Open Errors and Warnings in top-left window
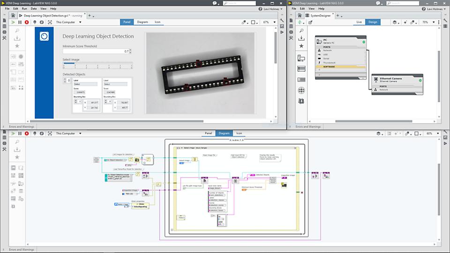This screenshot has height=253, width=450. [x=21, y=126]
